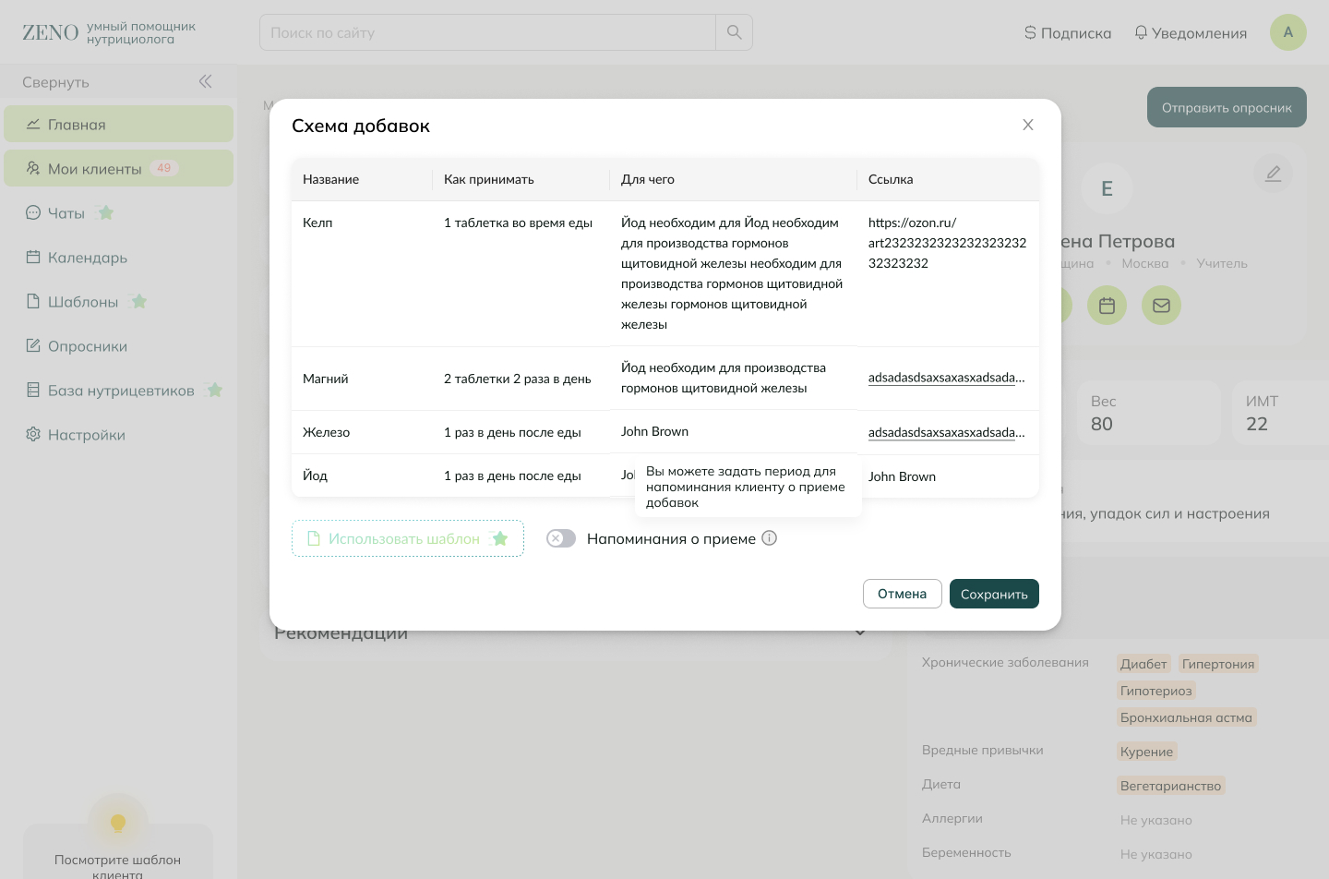
Task: Close the Схема добавок dialog
Action: (1028, 125)
